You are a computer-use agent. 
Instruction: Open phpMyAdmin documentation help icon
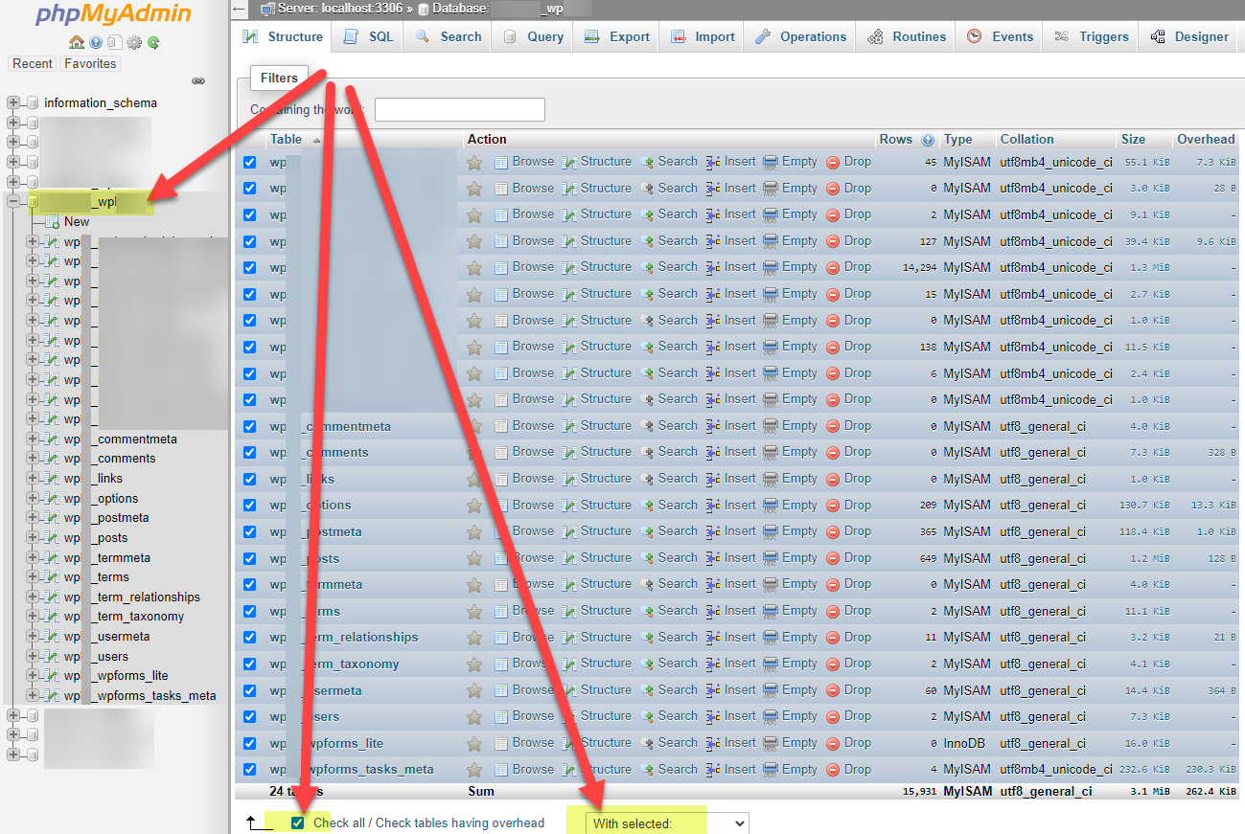click(x=96, y=42)
